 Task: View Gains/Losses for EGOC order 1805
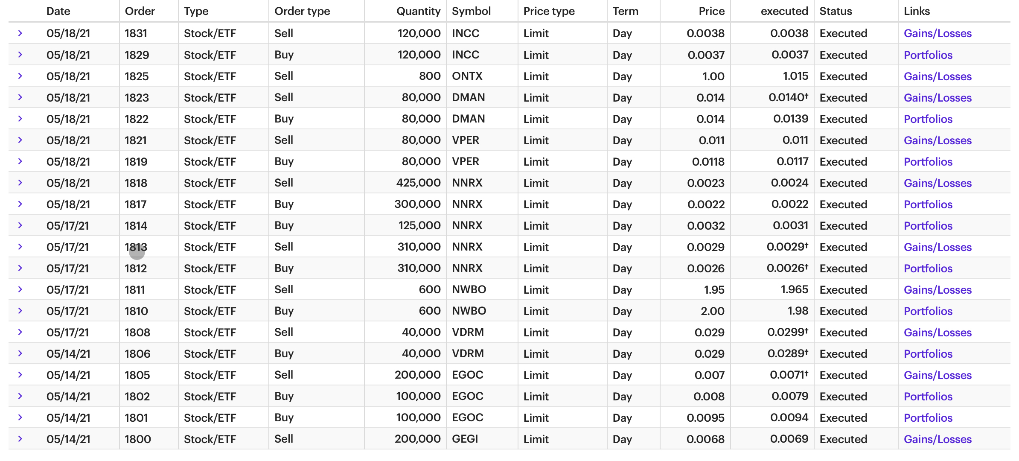937,375
